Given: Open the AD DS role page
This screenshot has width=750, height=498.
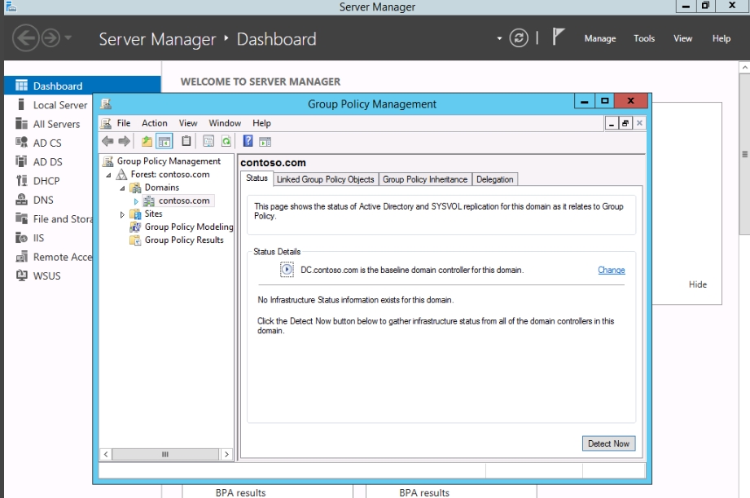Looking at the screenshot, I should pos(48,162).
